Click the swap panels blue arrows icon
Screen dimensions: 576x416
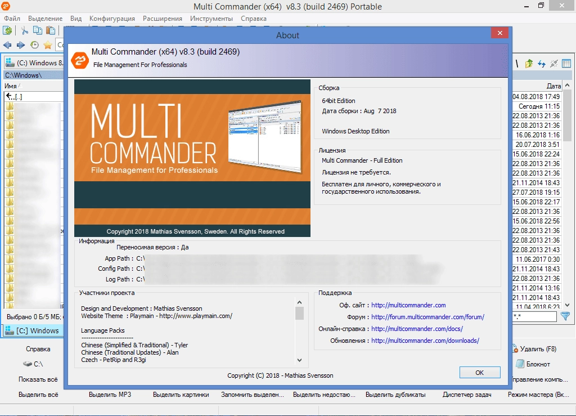coord(542,64)
